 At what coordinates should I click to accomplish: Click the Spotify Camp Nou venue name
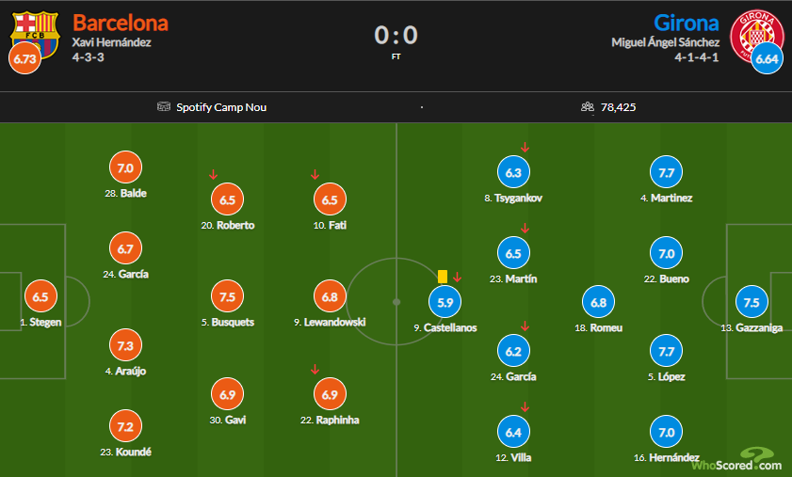point(221,107)
